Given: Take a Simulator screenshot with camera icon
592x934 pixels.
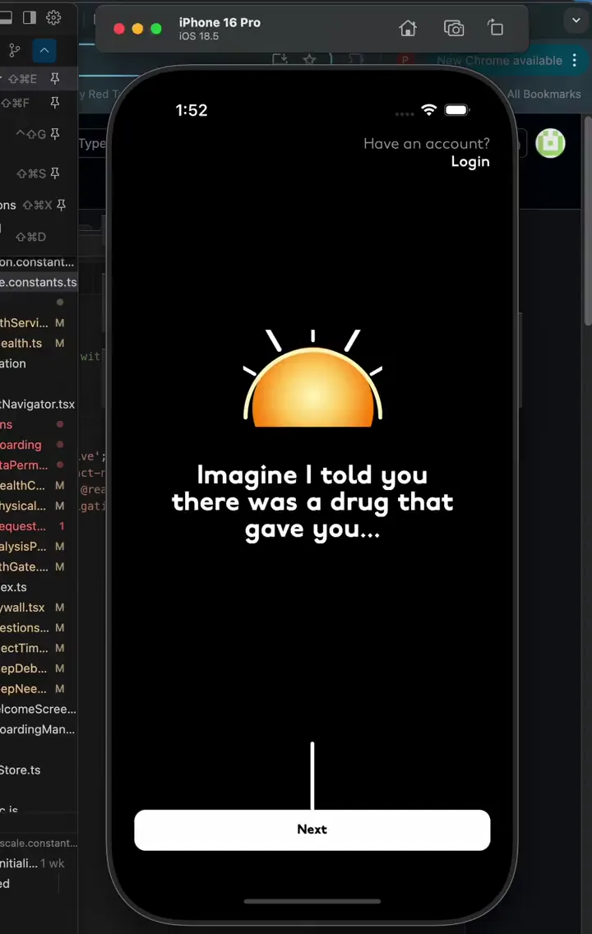Looking at the screenshot, I should 453,29.
